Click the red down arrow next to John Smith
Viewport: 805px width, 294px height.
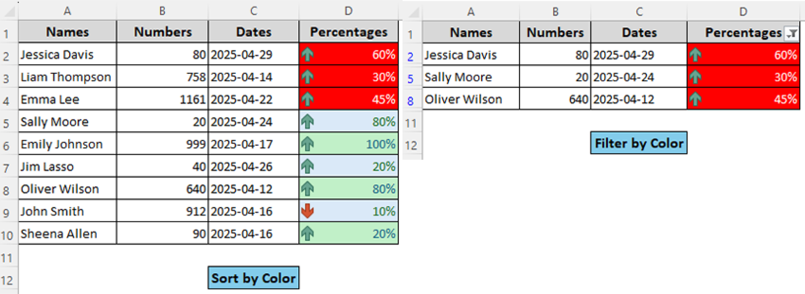pyautogui.click(x=307, y=211)
